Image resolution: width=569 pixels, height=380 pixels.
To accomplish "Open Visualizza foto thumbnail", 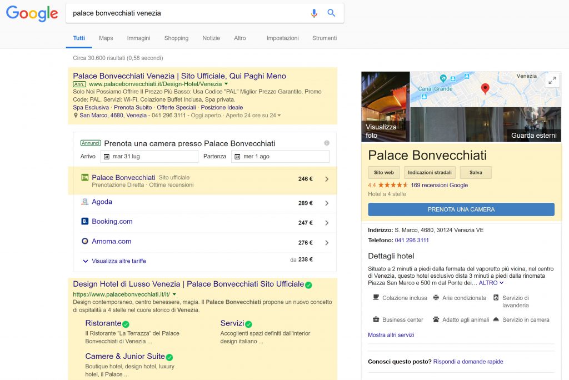I will pyautogui.click(x=386, y=106).
